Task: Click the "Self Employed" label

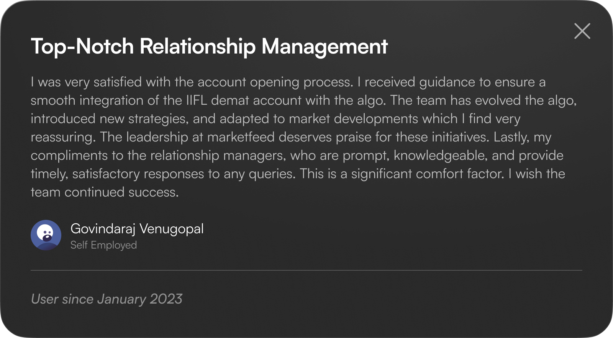Action: [103, 245]
